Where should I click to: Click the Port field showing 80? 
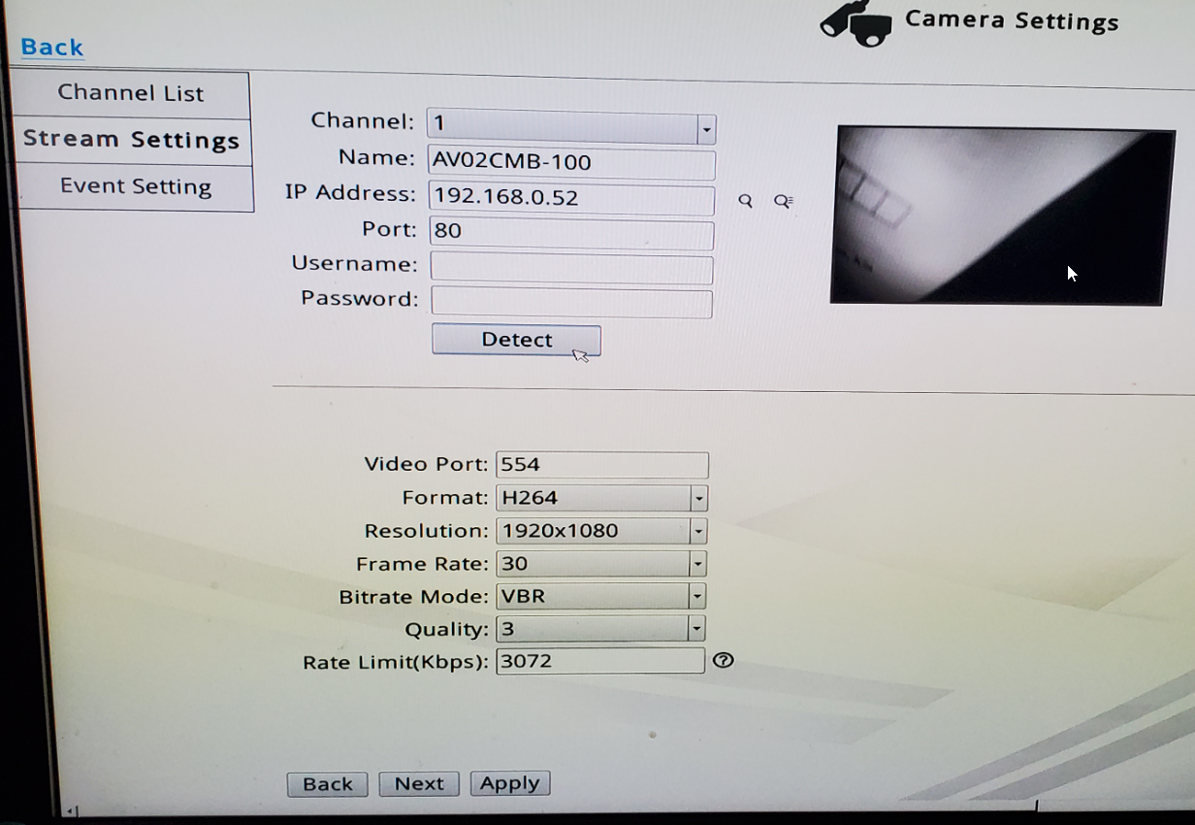[x=572, y=233]
